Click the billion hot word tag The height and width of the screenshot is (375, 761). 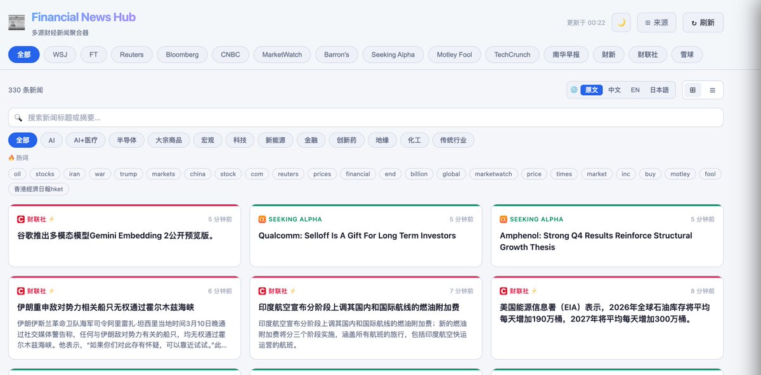(x=419, y=174)
